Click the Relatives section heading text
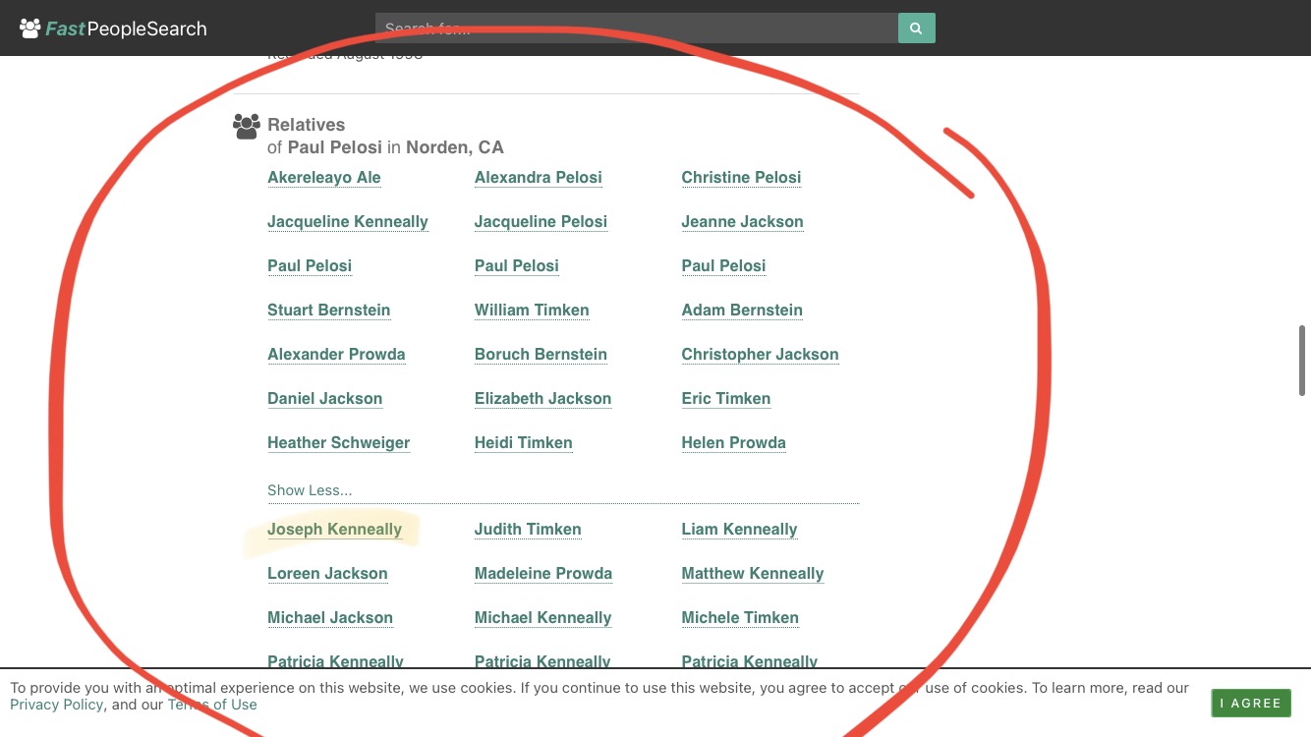 [307, 125]
